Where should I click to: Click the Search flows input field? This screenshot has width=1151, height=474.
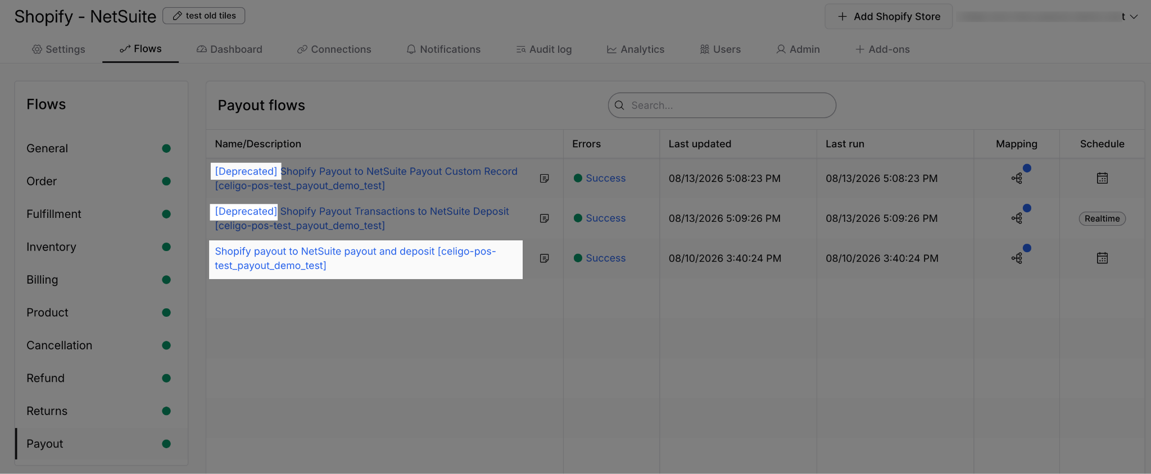tap(722, 105)
